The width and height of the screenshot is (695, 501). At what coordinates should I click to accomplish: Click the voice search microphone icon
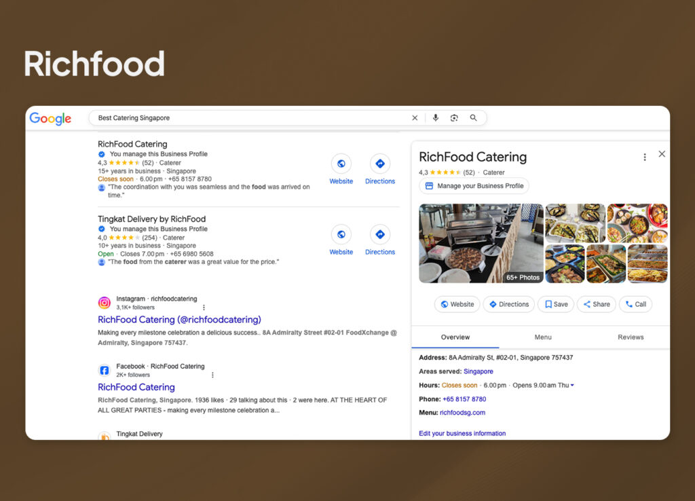coord(436,118)
